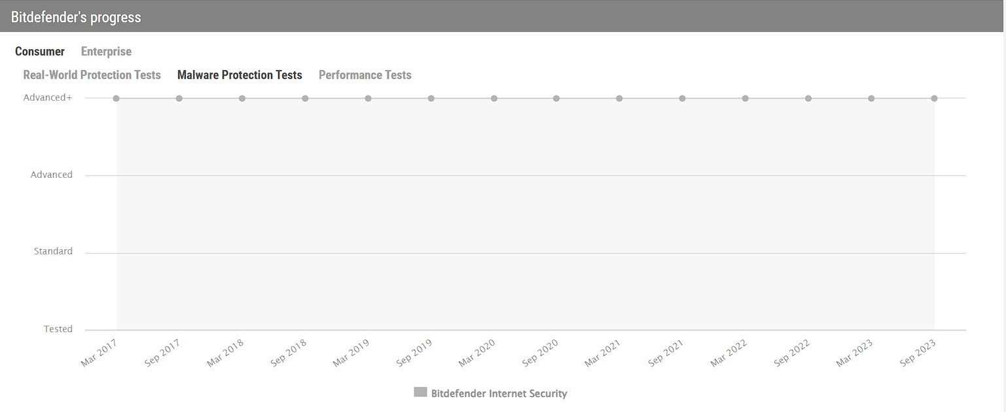Image resolution: width=1006 pixels, height=412 pixels.
Task: Click the gray Bitdefender legend swatch
Action: 420,392
